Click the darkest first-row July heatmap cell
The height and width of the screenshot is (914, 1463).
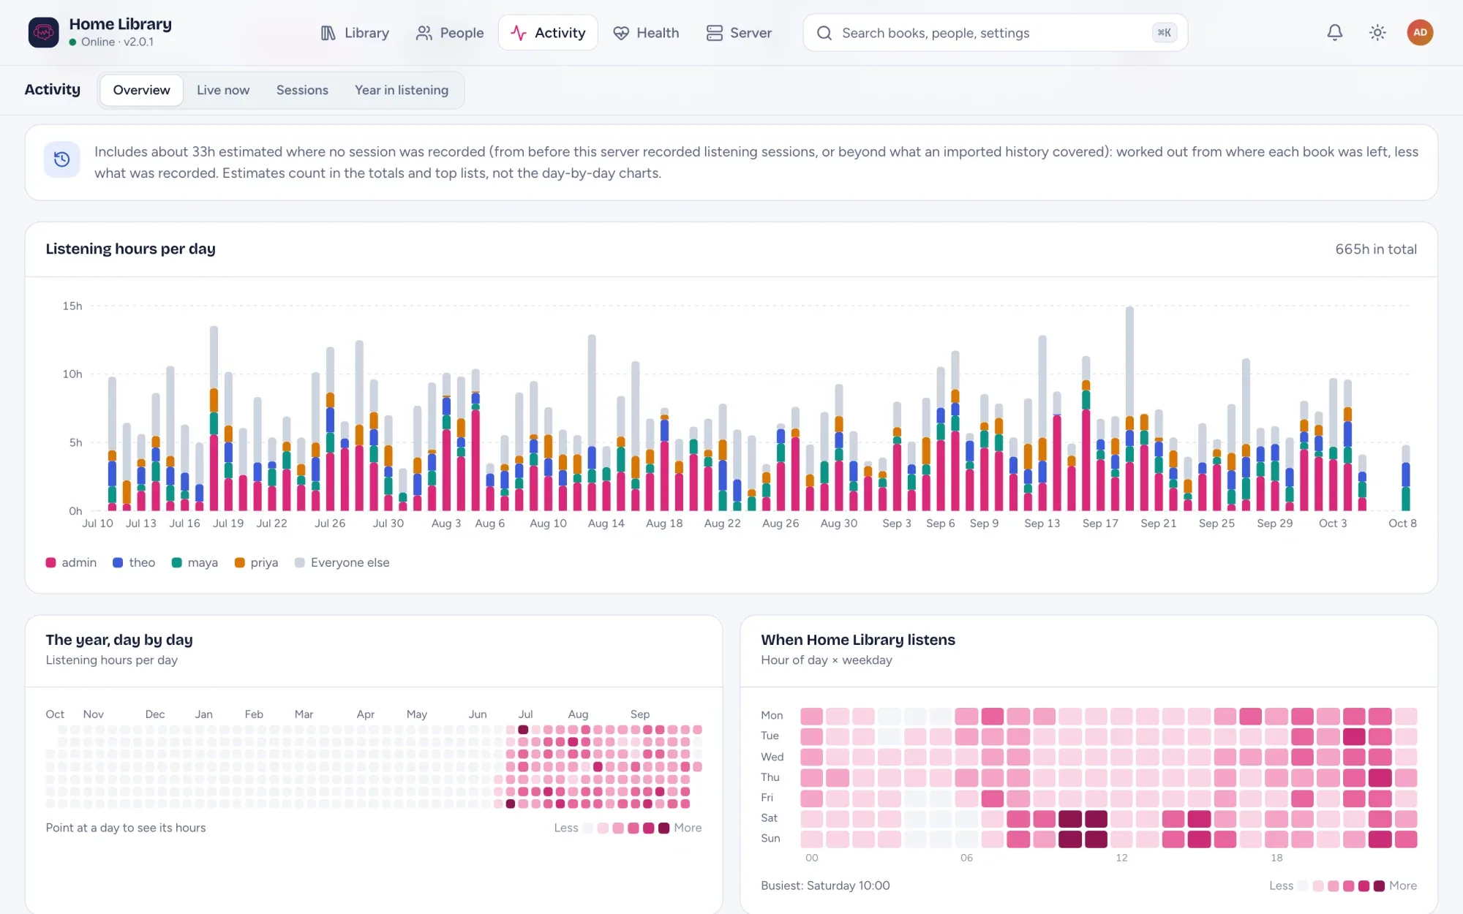(523, 730)
